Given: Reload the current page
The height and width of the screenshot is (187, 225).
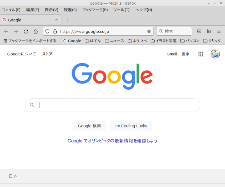Looking at the screenshot, I should tap(26, 31).
